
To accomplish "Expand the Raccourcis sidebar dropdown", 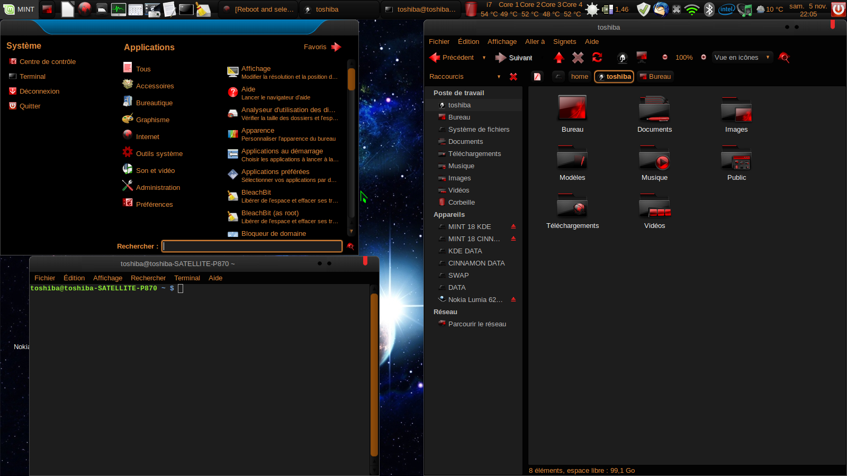I will pos(499,77).
